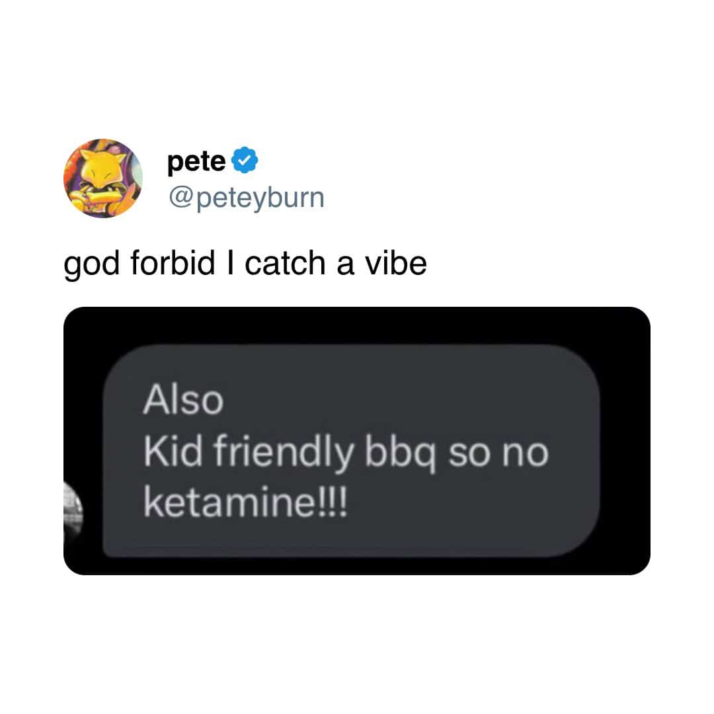Select the tweet text "god forbid I catch a vibe"
Screen dimensions: 714x714
click(x=245, y=264)
